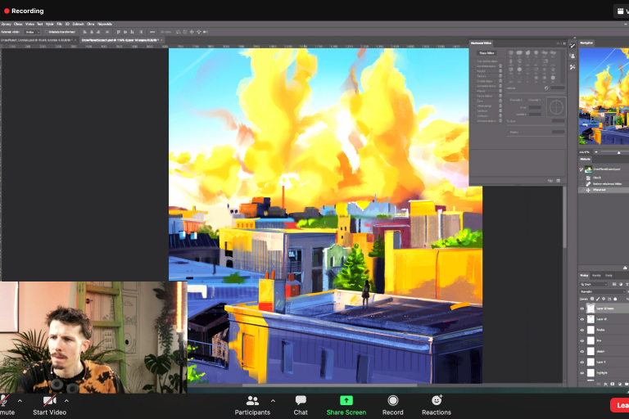This screenshot has height=419, width=629.
Task: Open the Úpravy menu
Action: tap(6, 24)
